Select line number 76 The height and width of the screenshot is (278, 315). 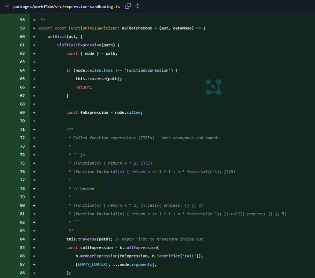tap(22, 172)
